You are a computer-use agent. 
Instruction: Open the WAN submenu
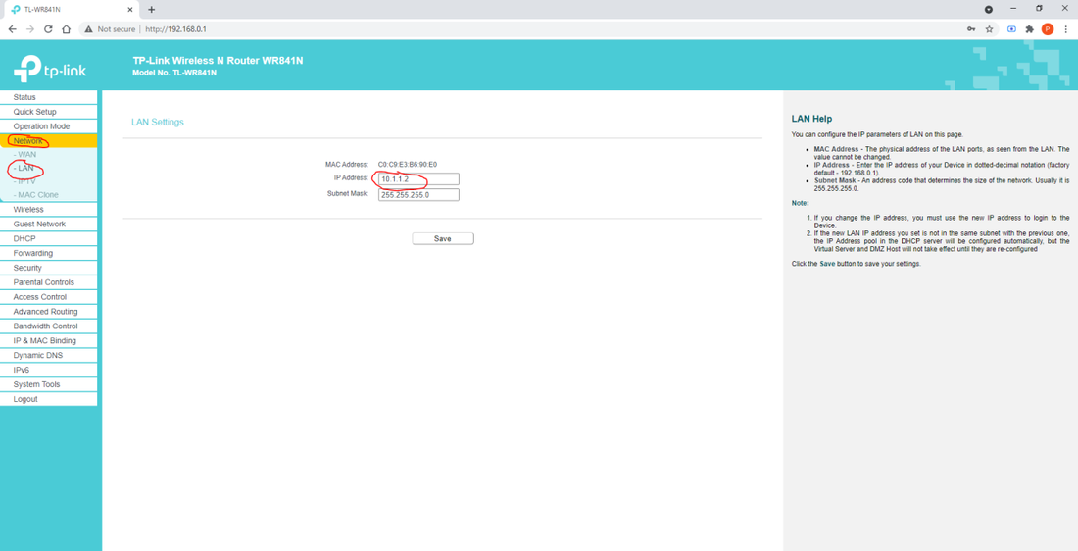point(25,155)
